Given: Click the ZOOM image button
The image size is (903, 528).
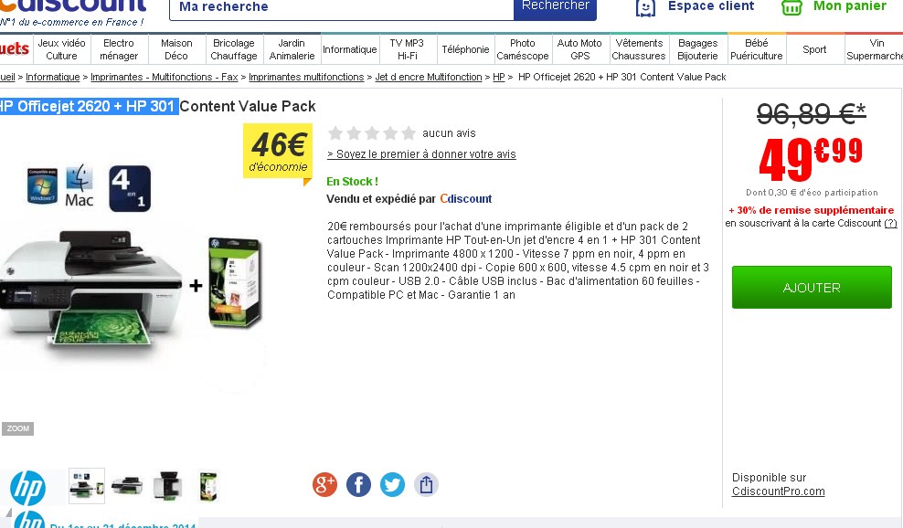Looking at the screenshot, I should tap(18, 428).
